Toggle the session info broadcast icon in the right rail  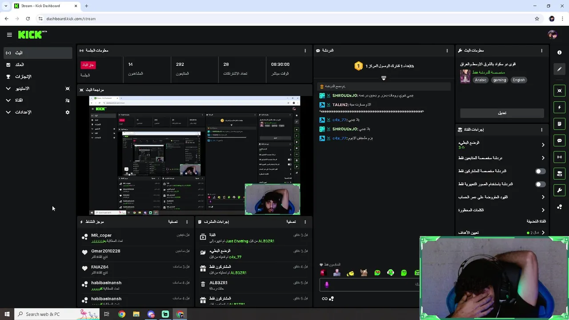(x=559, y=157)
